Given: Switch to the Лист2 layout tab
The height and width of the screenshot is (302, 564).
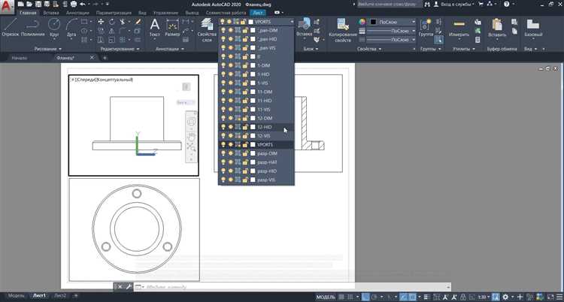Looking at the screenshot, I should [x=60, y=296].
